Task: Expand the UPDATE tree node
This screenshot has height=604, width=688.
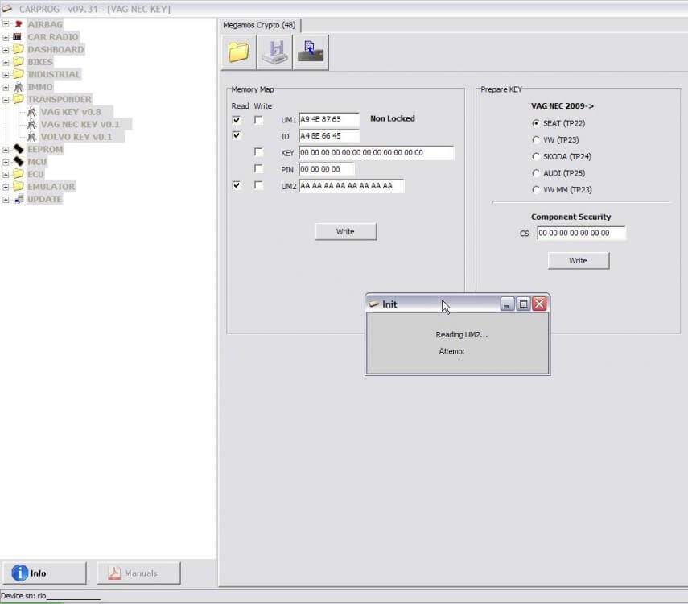Action: (x=6, y=200)
